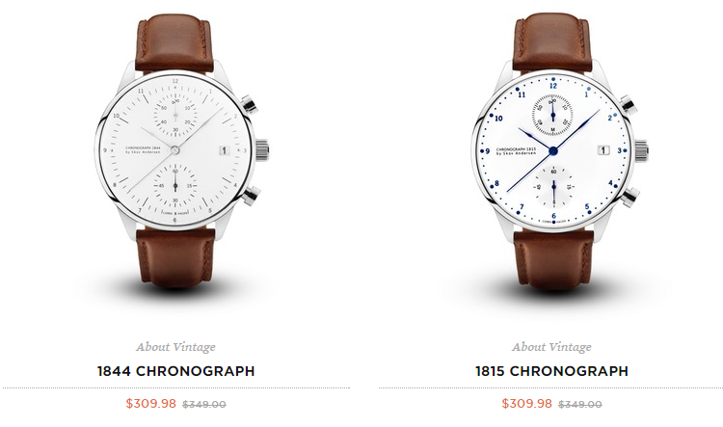Click the crossed-out $349.00 price under 1844 Chronograph
The image size is (723, 427).
[204, 405]
